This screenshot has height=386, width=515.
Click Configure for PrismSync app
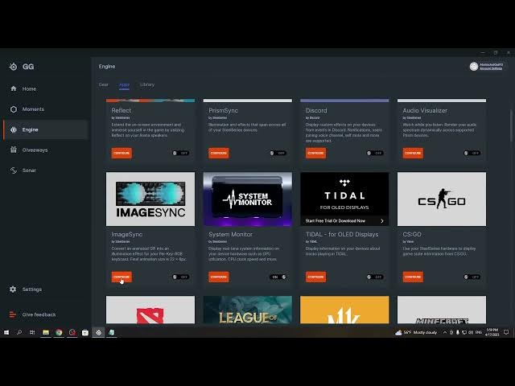(219, 153)
